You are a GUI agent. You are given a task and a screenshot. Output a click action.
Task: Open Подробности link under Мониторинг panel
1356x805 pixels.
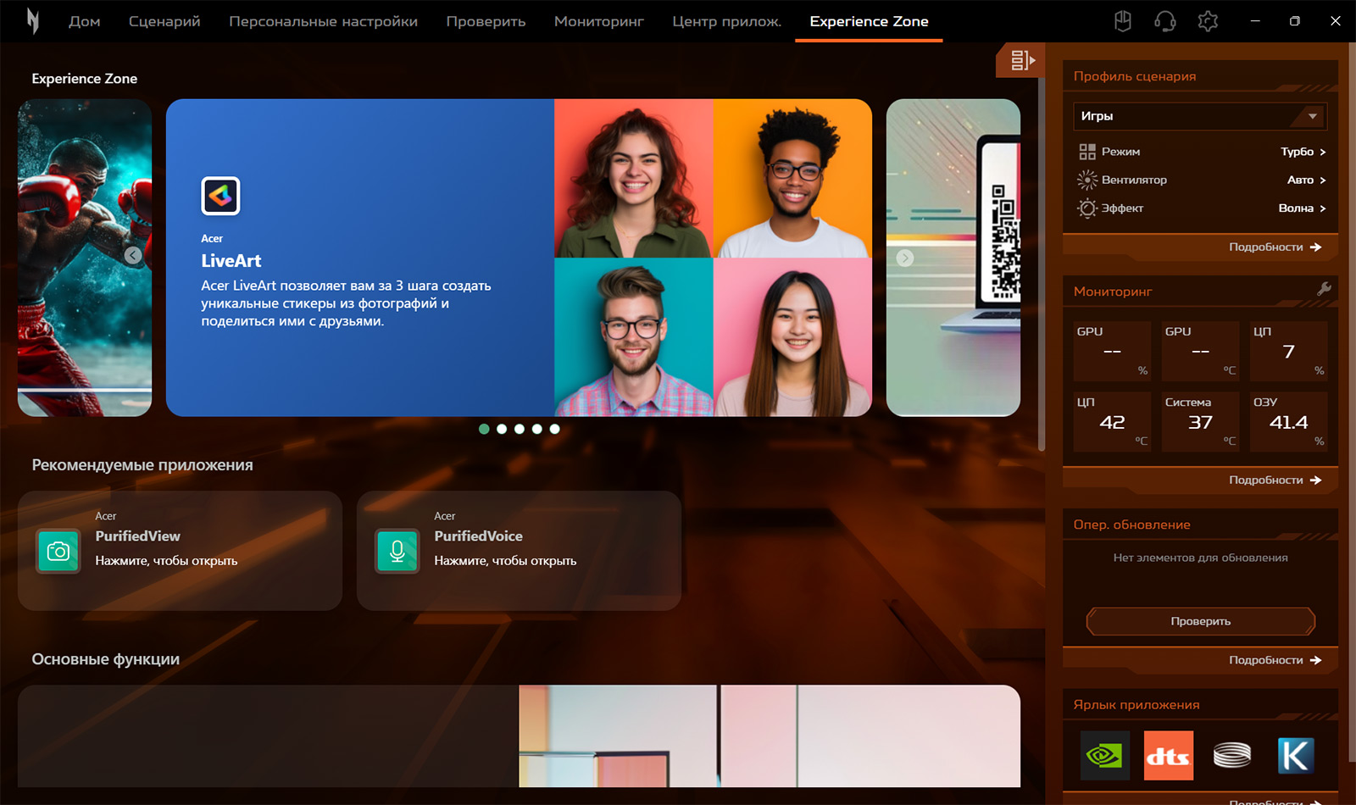click(1275, 480)
